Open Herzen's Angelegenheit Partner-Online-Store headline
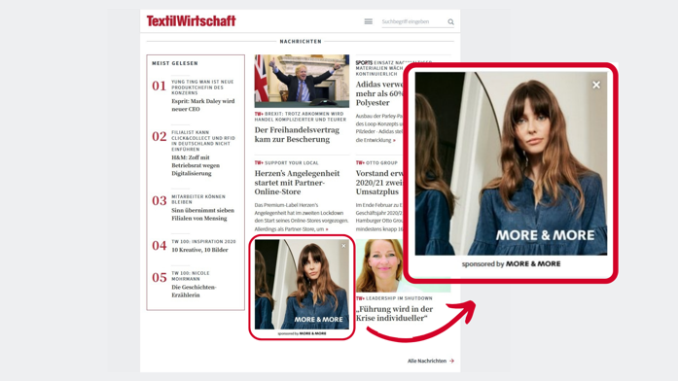678x381 pixels. (297, 183)
